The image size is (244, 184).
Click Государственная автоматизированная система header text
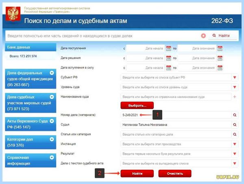pyautogui.click(x=57, y=8)
